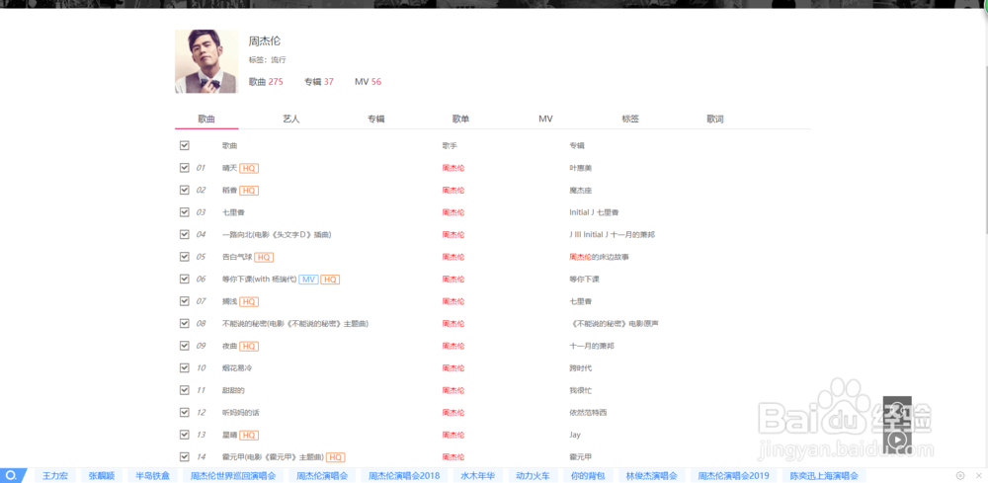The height and width of the screenshot is (483, 988).
Task: Uncheck the checkbox for song 11 甜甜的
Action: [x=185, y=390]
